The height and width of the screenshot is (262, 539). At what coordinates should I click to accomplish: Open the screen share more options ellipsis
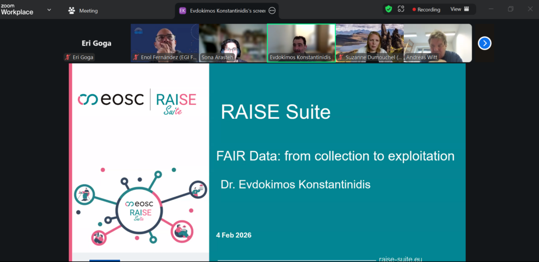pyautogui.click(x=272, y=11)
